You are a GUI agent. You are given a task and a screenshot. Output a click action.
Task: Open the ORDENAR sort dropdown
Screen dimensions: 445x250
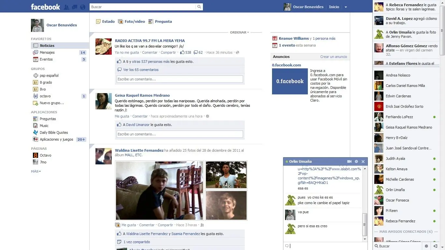(x=239, y=32)
